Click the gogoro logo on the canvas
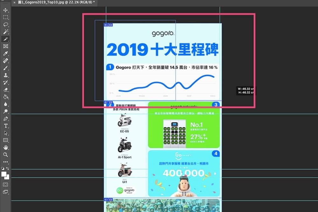Viewport: 318px width, 212px height. pos(163,33)
